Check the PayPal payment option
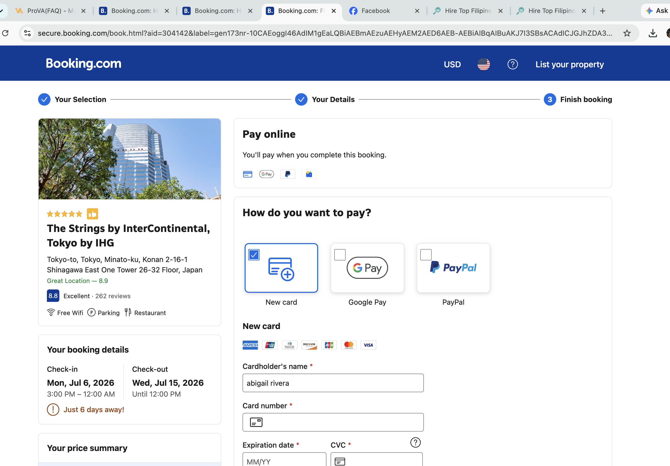Viewport: 670px width, 466px height. click(x=426, y=254)
